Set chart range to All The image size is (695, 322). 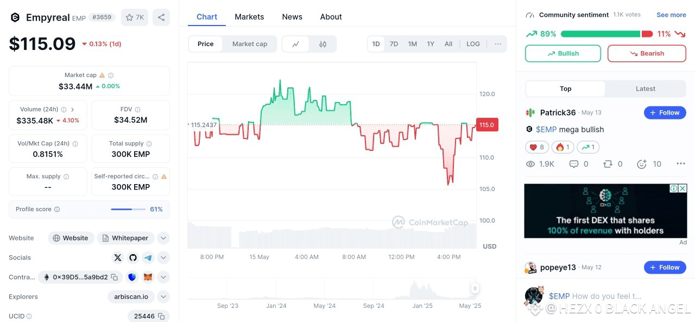click(x=448, y=44)
